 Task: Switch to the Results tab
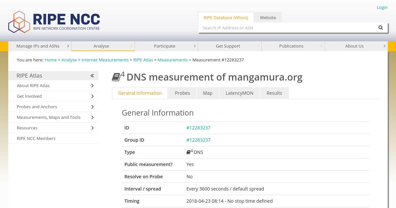(274, 93)
